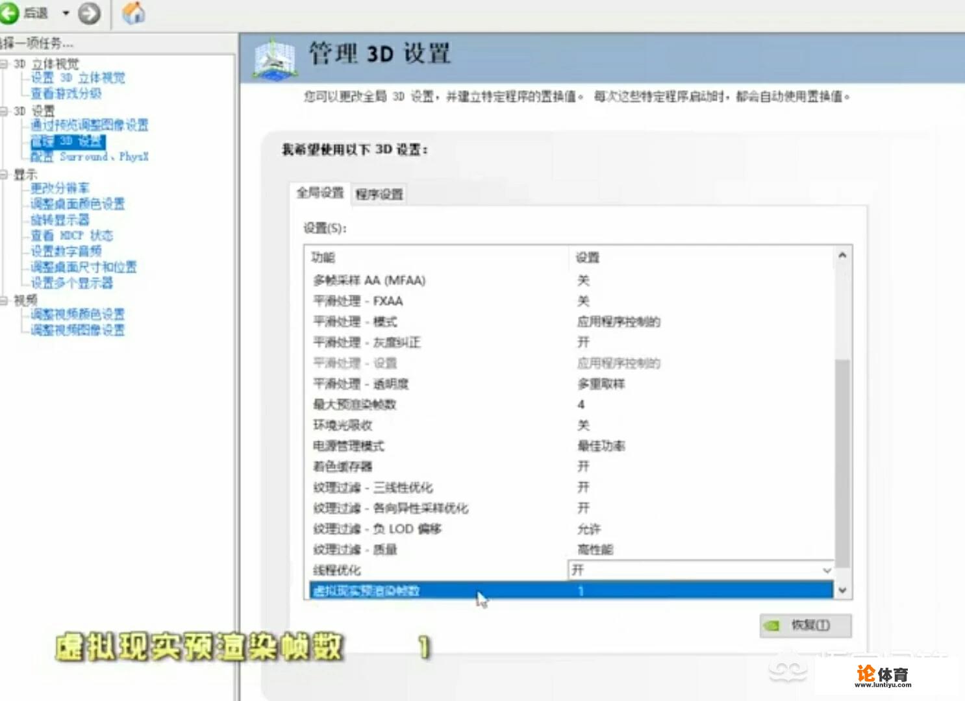This screenshot has width=965, height=701.
Task: Click the settings list scroll-up arrow
Action: [x=842, y=256]
